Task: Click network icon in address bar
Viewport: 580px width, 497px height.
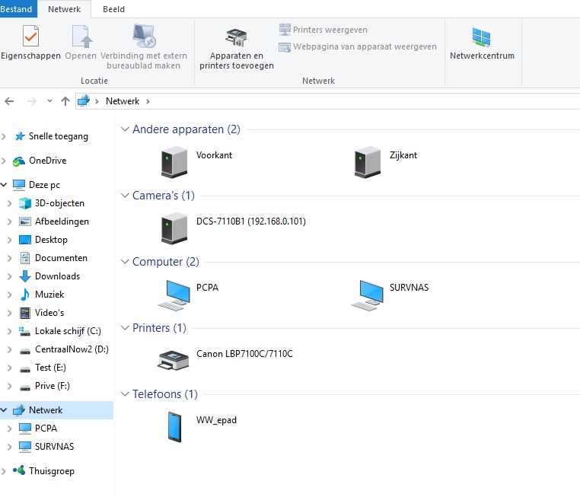Action: pos(84,100)
